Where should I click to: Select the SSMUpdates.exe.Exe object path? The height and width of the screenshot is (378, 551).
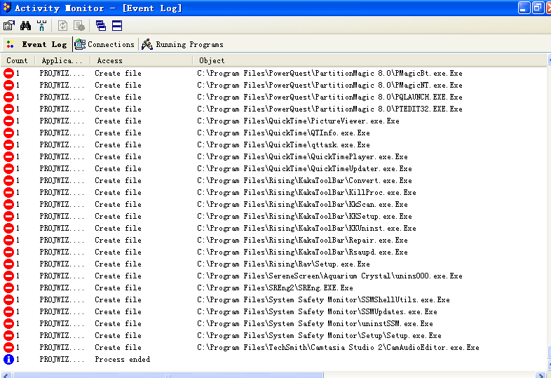point(317,312)
